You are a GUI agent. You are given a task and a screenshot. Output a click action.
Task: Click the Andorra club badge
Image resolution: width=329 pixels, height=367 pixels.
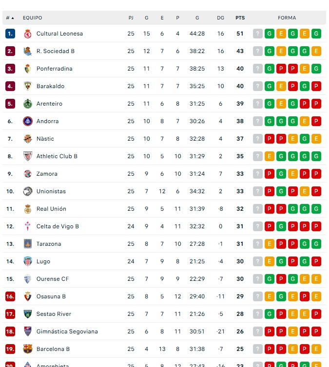[x=28, y=121]
